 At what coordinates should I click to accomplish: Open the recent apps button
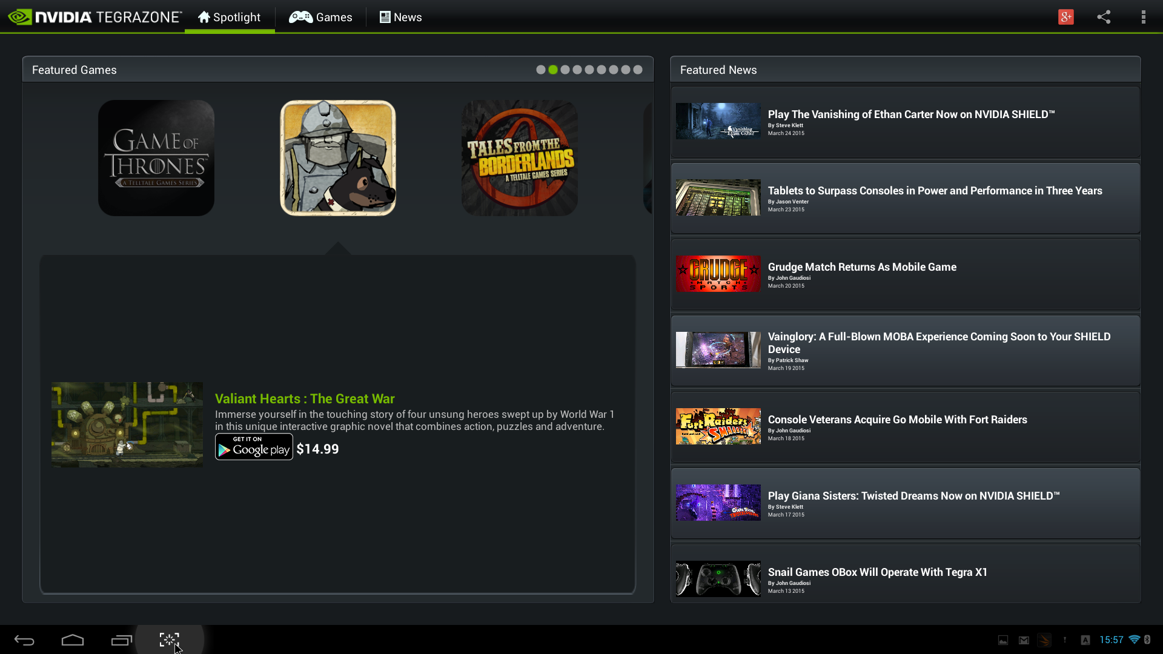click(122, 640)
